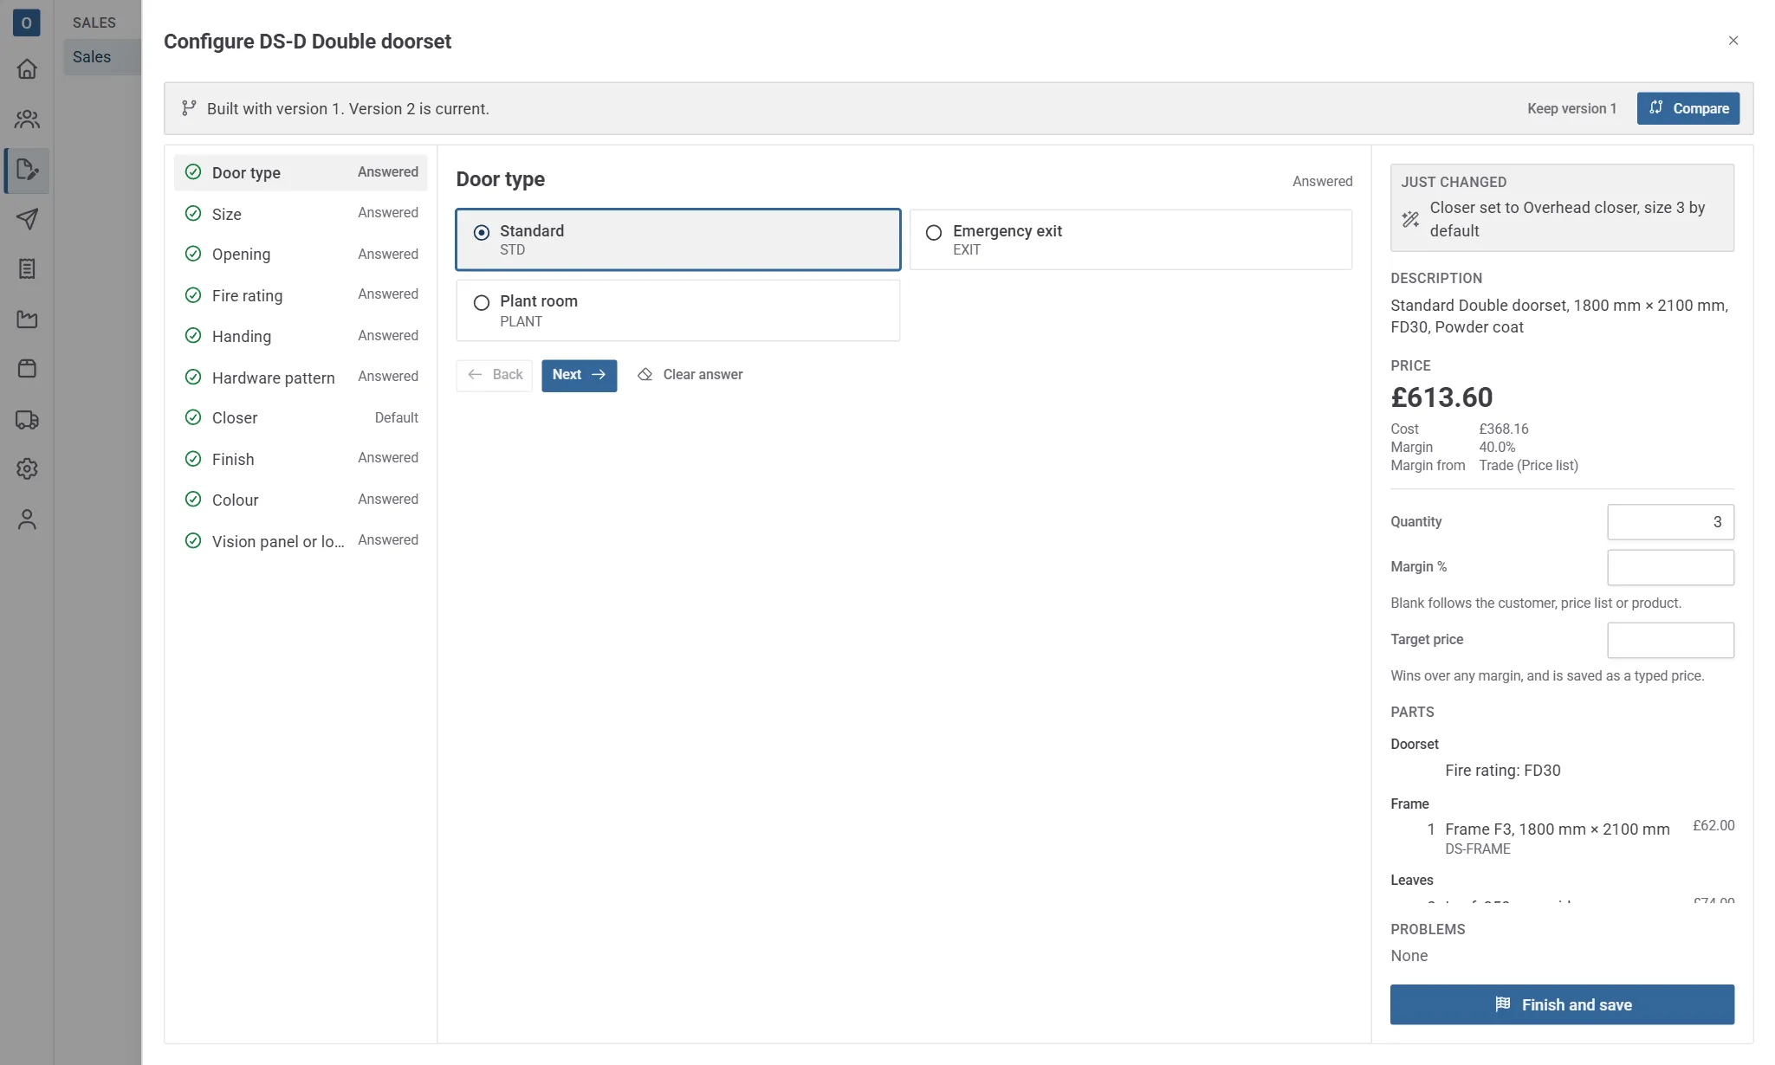Screen dimensions: 1775x1065
Task: Select the Door type step
Action: pyautogui.click(x=301, y=172)
